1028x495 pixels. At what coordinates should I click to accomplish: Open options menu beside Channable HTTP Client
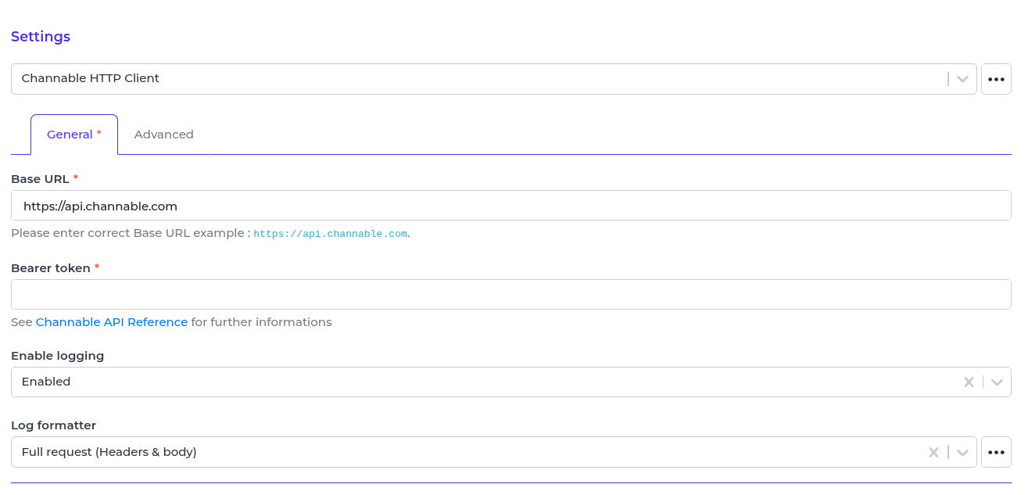click(x=996, y=79)
